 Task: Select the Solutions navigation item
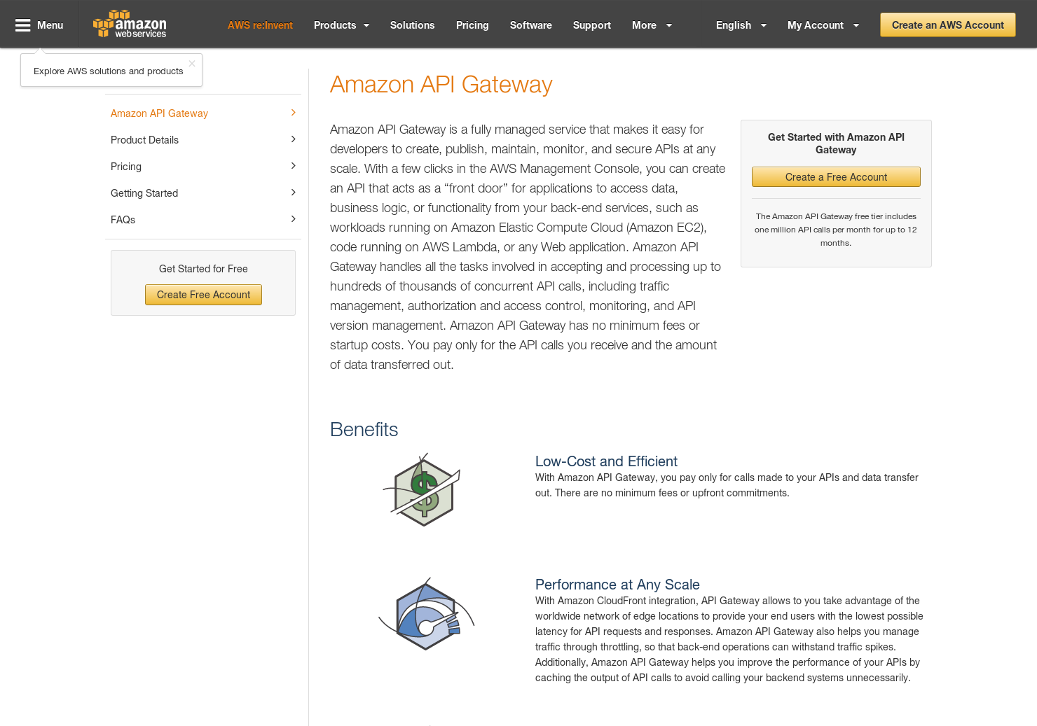tap(412, 25)
